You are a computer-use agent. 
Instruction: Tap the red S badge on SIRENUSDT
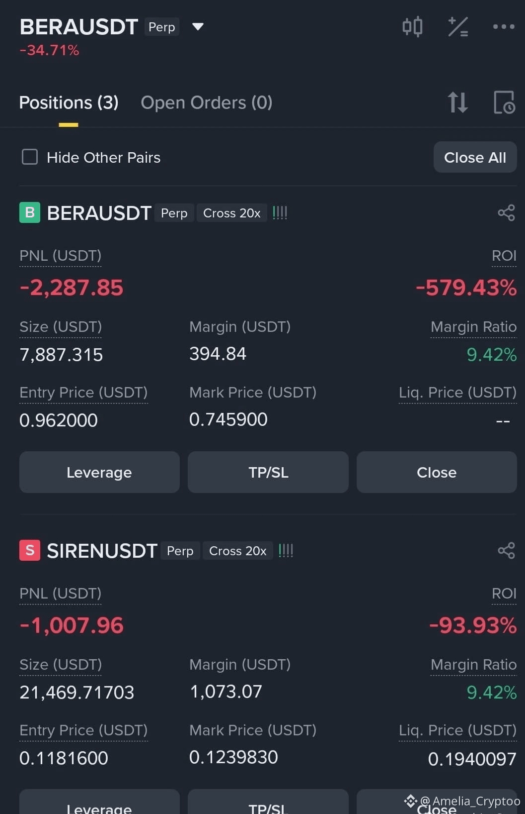point(30,550)
